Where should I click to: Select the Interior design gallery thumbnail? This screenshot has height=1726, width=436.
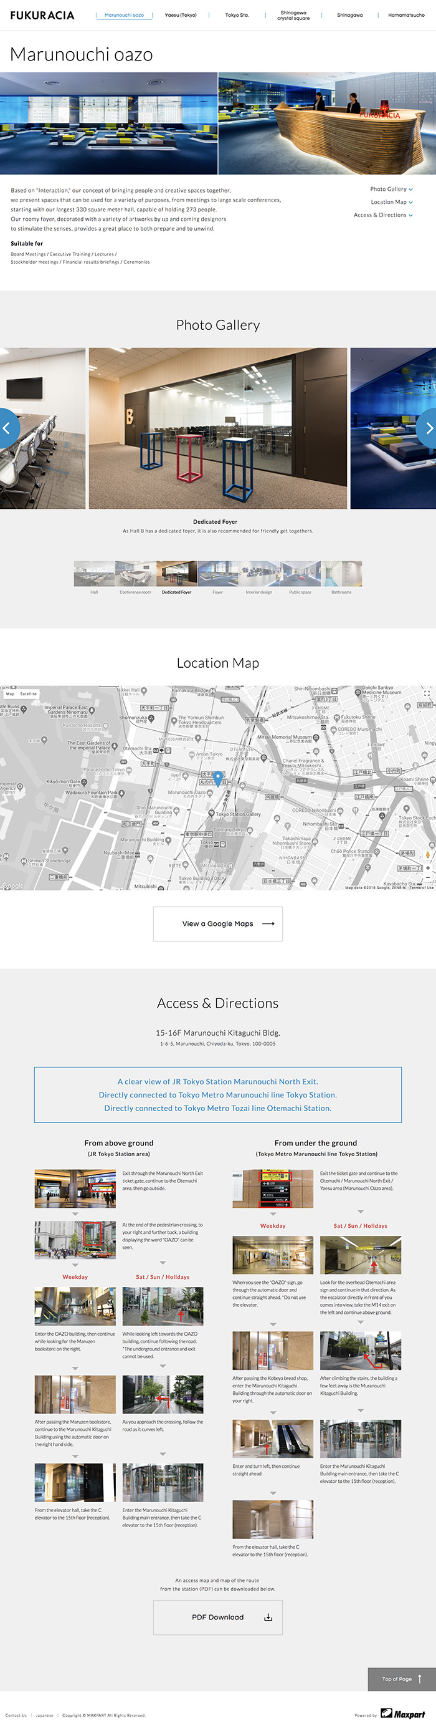point(259,574)
